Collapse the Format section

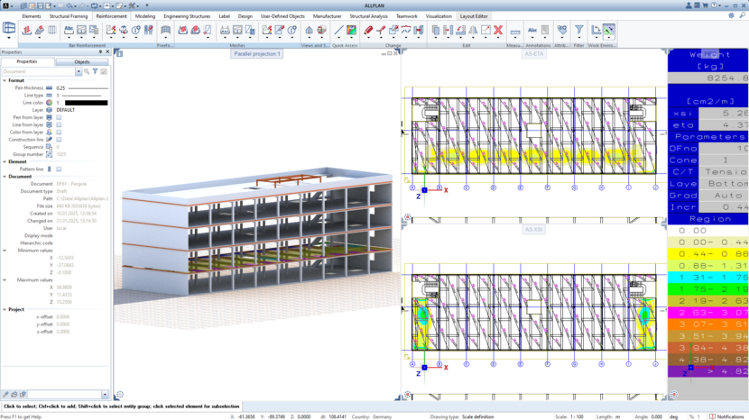(x=5, y=80)
